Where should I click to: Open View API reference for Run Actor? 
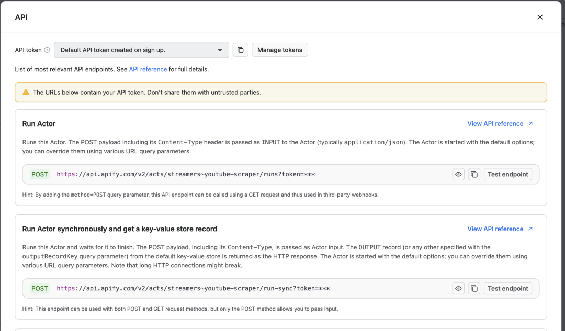tap(495, 124)
